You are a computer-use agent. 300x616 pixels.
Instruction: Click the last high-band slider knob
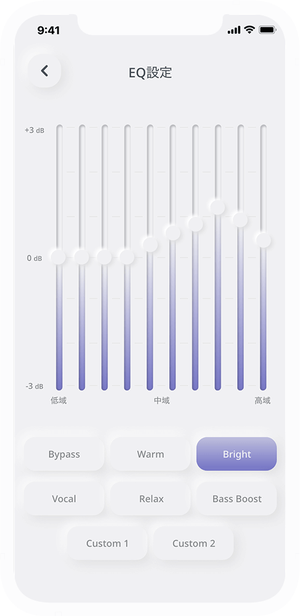[x=264, y=240]
